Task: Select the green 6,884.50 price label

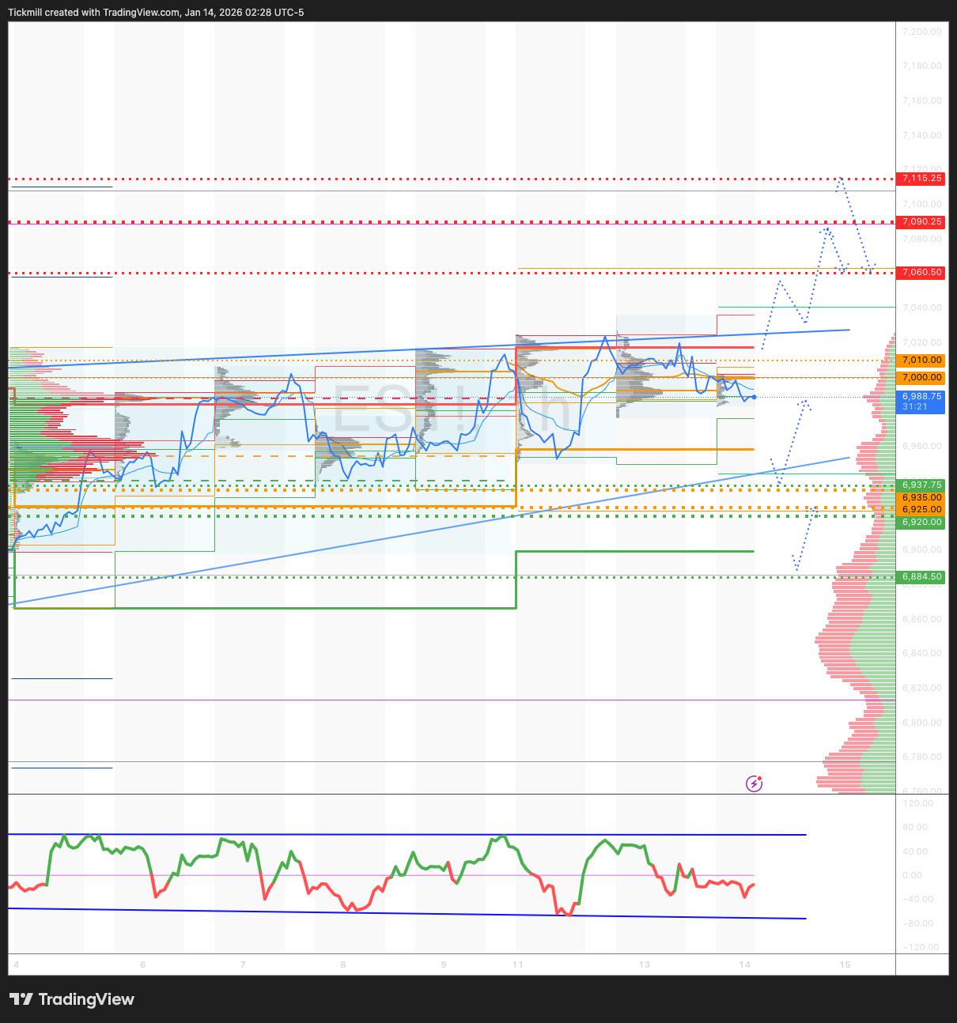Action: 921,577
